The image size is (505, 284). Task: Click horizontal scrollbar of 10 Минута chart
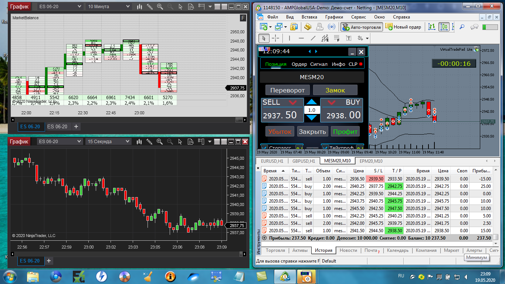[x=129, y=119]
